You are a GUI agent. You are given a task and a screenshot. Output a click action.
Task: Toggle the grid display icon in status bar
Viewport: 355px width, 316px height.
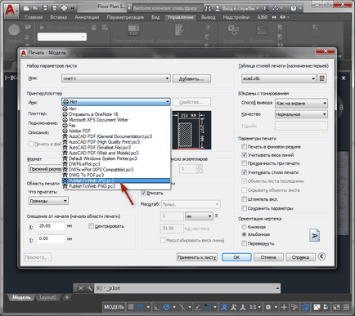point(131,307)
